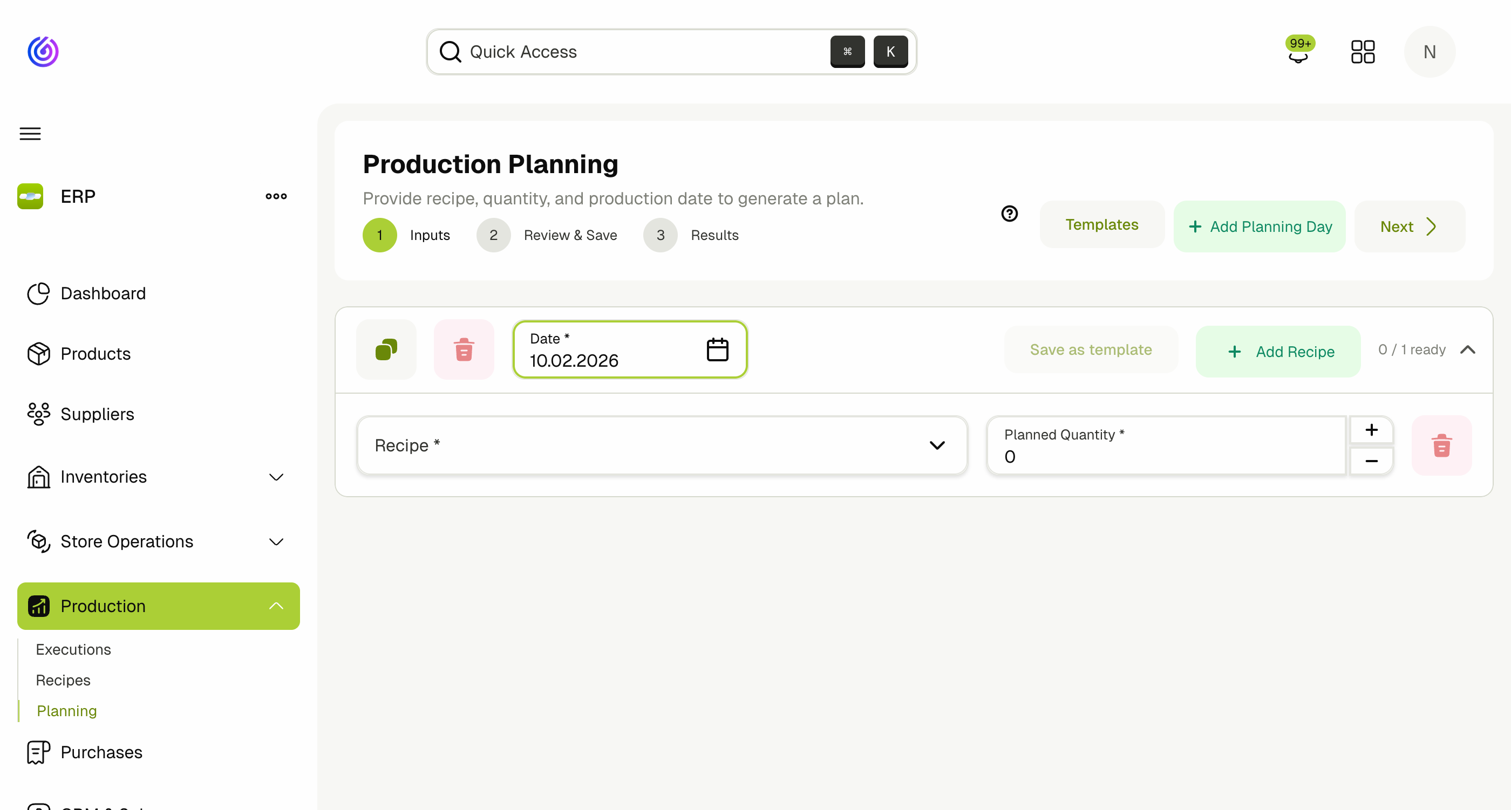Screen dimensions: 1511x810
Task: Open the ERP three-dot options menu
Action: (276, 196)
